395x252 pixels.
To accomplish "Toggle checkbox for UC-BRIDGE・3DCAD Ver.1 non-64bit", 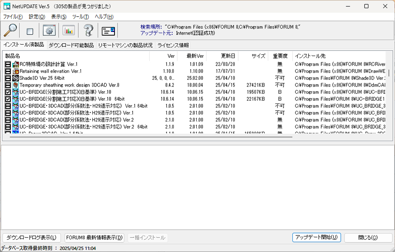I will [x=8, y=113].
